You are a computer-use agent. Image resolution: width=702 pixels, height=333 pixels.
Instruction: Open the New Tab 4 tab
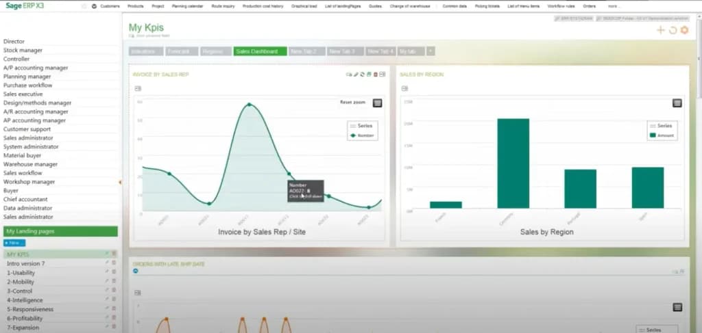381,51
